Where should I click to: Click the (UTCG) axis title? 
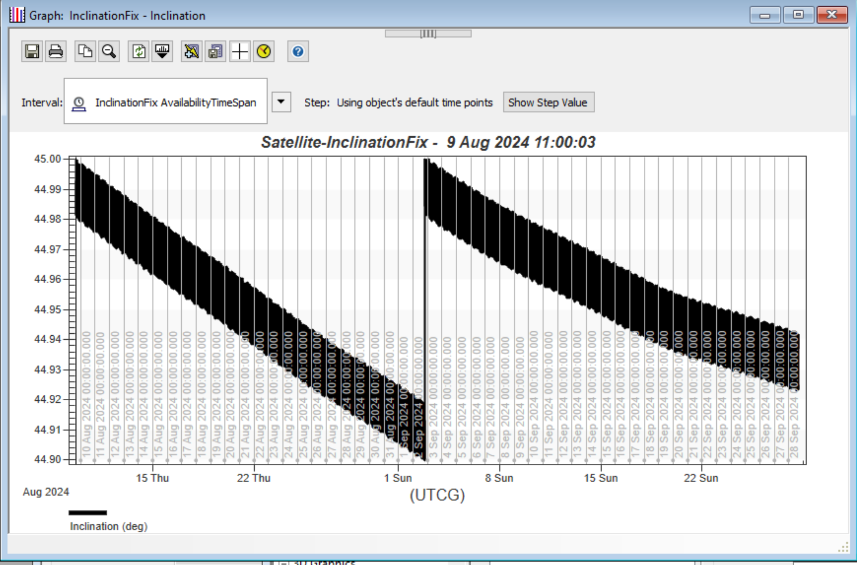coord(437,494)
